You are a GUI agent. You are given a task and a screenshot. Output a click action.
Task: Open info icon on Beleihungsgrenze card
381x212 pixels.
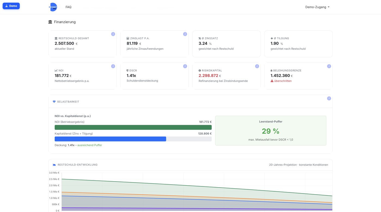tap(329, 66)
